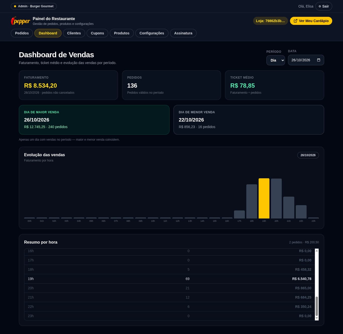Image resolution: width=343 pixels, height=334 pixels.
Task: Click the scrollbar up arrow in Resumo table
Action: [317, 251]
